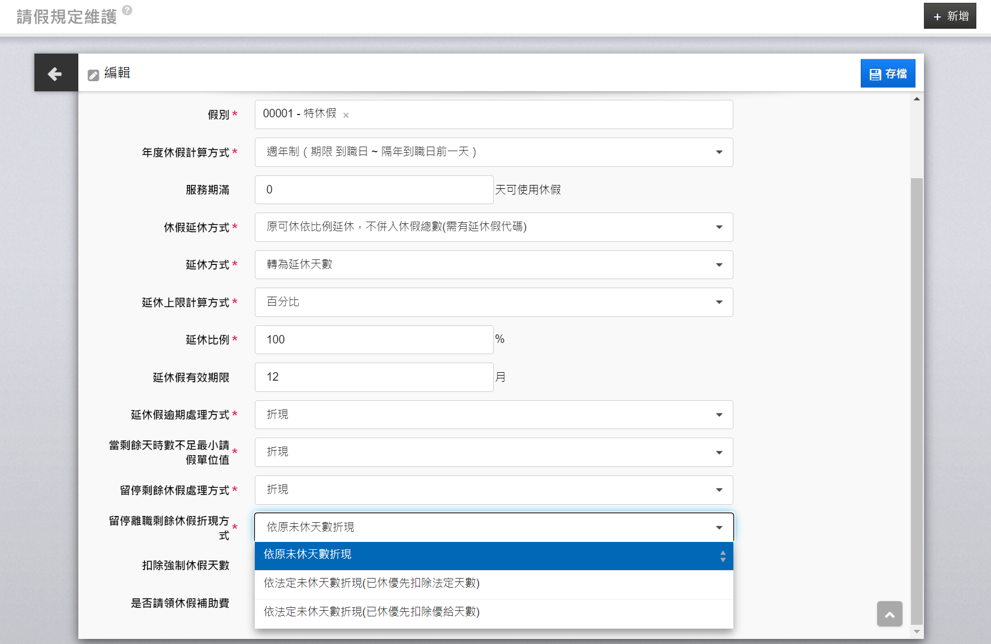This screenshot has height=644, width=991.
Task: Click the 新增 button to add
Action: coord(950,16)
